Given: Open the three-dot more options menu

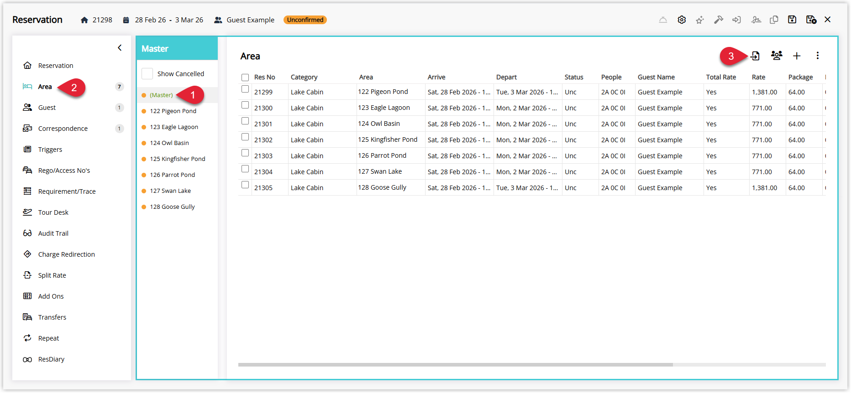Looking at the screenshot, I should (x=818, y=56).
